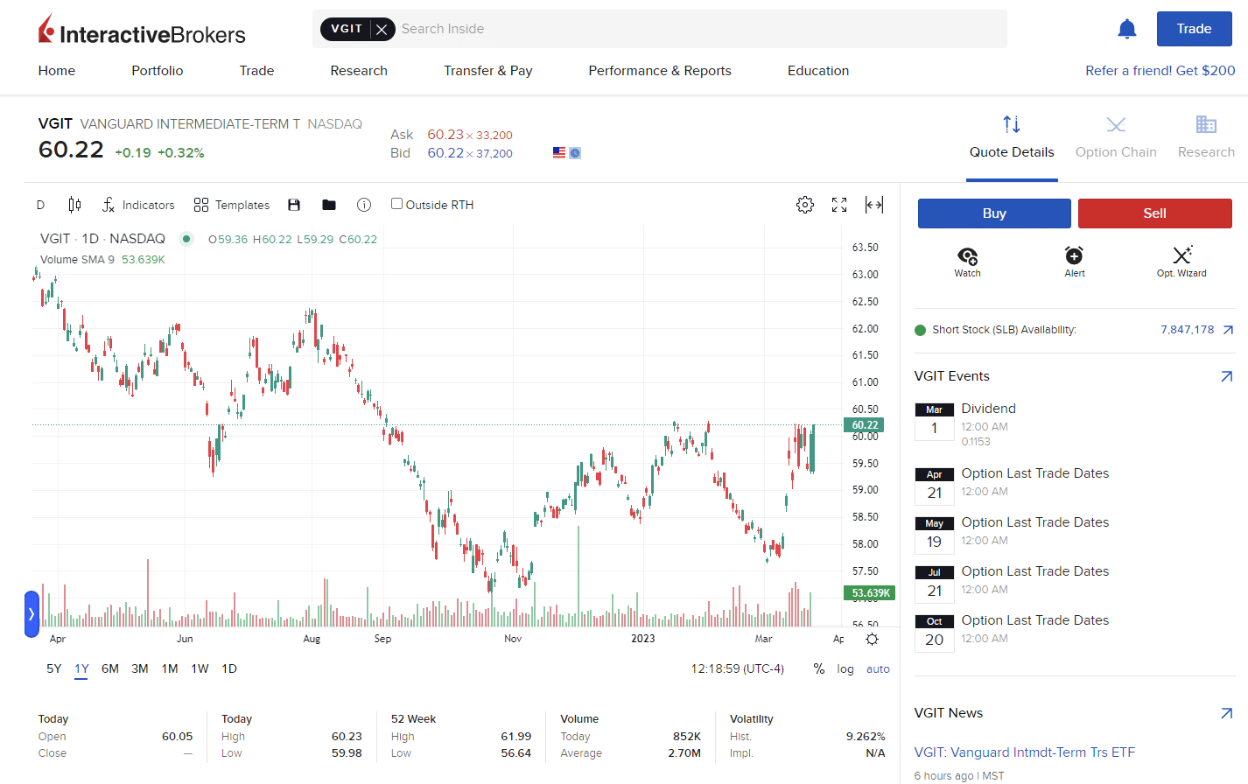Select the 1Y time range
Screen dimensions: 1248x784
click(x=81, y=668)
